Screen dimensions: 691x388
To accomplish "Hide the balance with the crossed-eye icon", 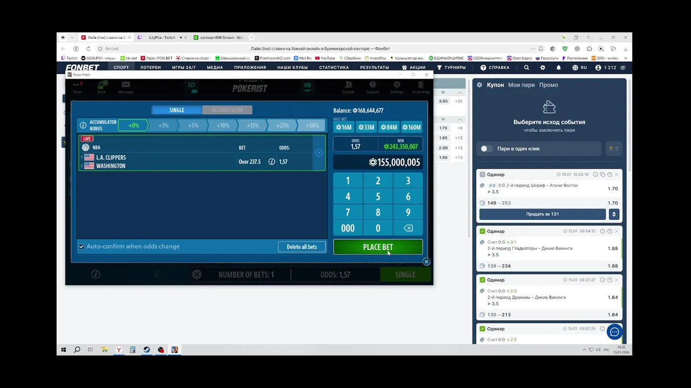I will (623, 68).
